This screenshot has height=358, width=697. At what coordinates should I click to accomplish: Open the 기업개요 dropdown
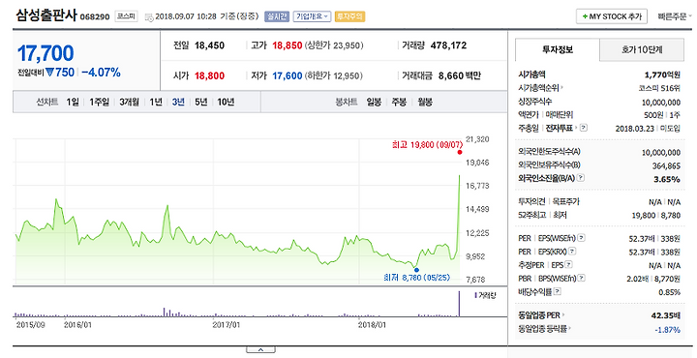pyautogui.click(x=312, y=16)
